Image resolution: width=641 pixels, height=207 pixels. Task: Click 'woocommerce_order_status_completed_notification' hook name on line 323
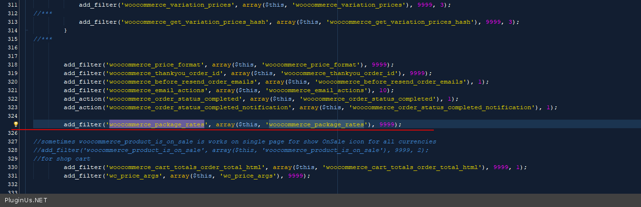199,107
